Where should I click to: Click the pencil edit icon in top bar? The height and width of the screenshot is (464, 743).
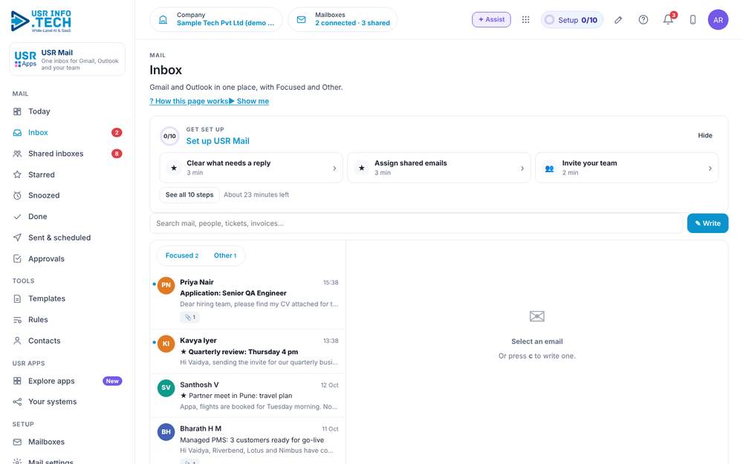618,20
